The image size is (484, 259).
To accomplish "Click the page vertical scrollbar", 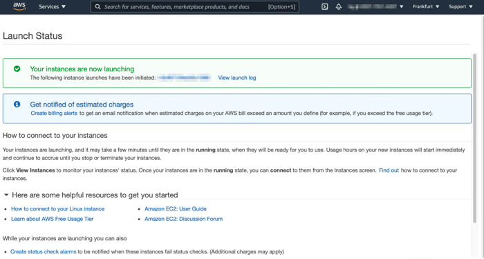I will click(x=474, y=138).
